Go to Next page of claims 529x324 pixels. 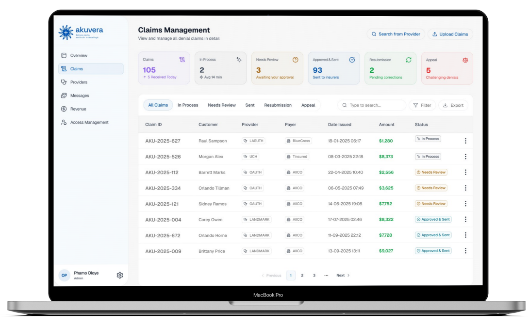point(343,275)
